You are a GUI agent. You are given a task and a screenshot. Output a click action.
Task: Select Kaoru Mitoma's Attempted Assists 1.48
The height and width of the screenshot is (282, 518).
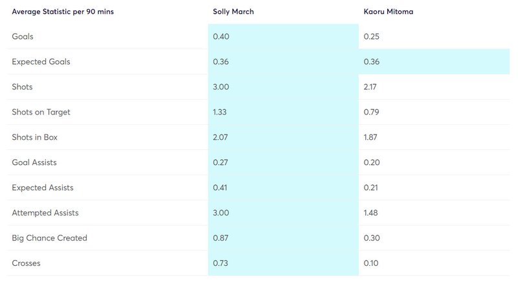tap(370, 213)
